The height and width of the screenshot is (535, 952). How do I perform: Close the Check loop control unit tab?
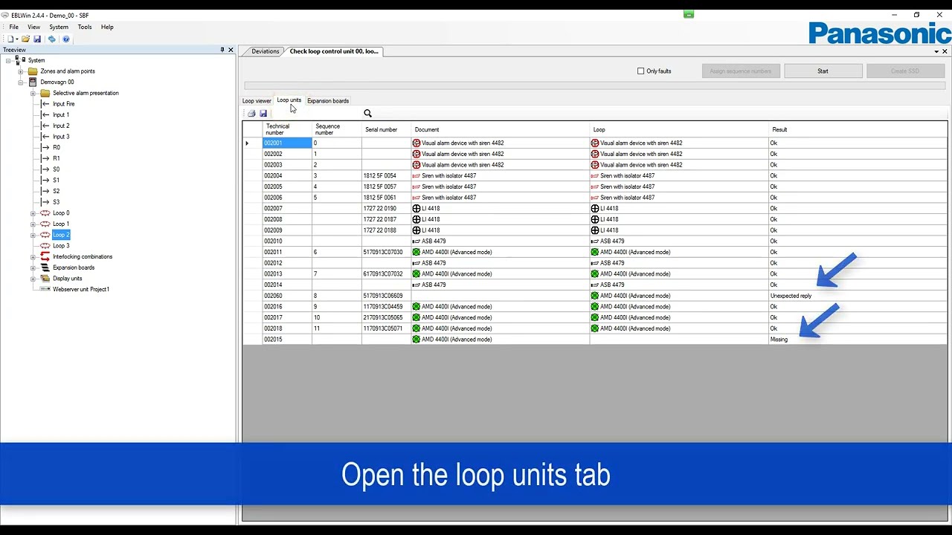tap(945, 51)
